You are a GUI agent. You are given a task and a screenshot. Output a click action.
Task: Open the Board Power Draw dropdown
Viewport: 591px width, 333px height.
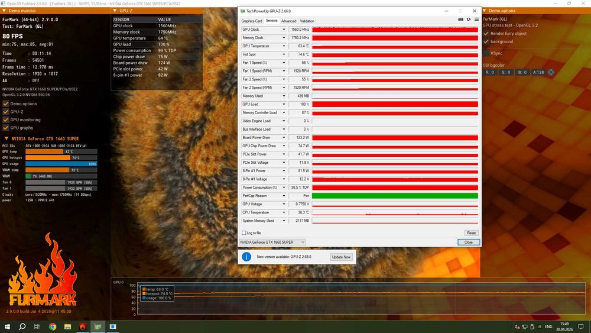point(284,138)
